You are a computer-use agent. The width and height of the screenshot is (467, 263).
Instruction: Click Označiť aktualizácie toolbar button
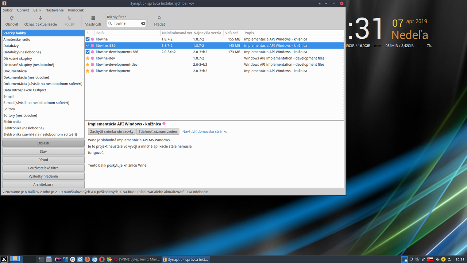[40, 21]
